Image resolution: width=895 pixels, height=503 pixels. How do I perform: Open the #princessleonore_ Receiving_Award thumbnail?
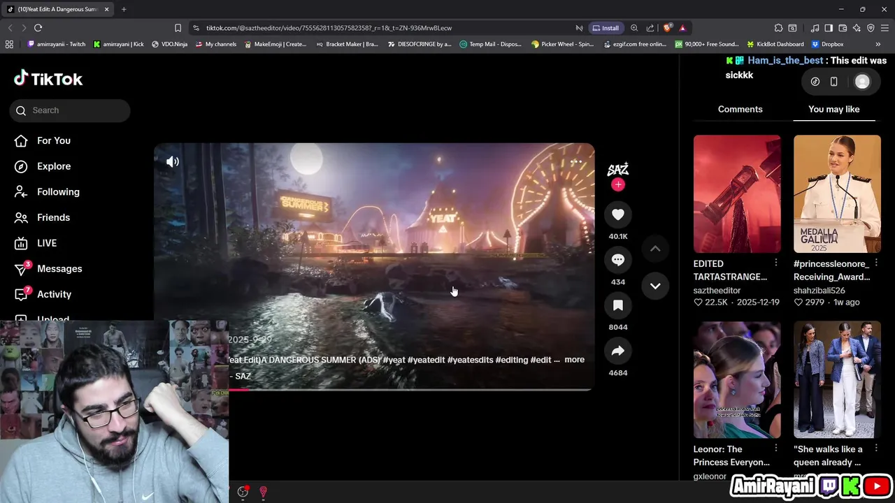tap(837, 194)
